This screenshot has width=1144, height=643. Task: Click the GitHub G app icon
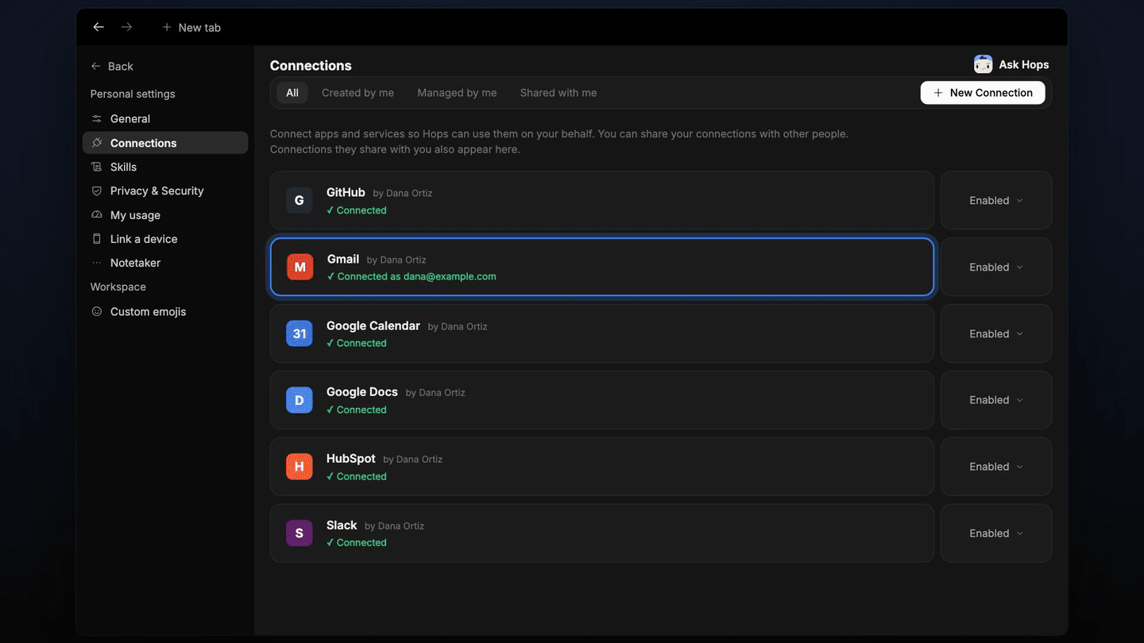click(x=299, y=201)
